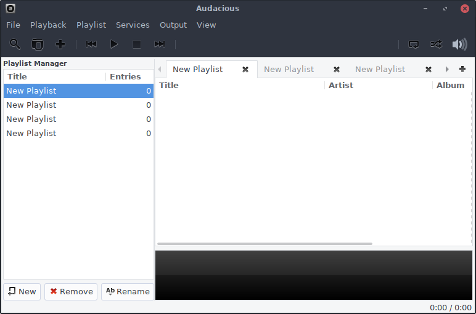Screen dimensions: 476x314
Task: Toggle repeat mode
Action: (x=414, y=44)
